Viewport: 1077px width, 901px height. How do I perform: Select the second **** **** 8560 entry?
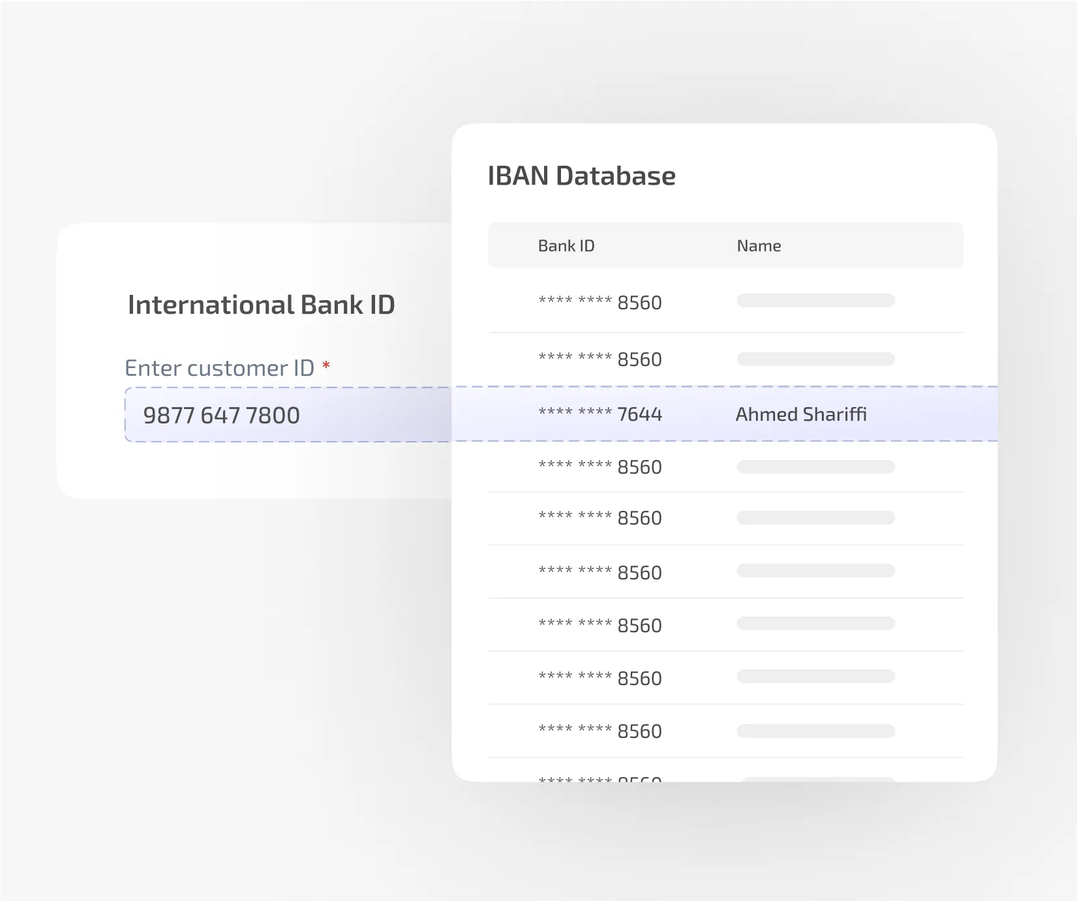(x=600, y=359)
